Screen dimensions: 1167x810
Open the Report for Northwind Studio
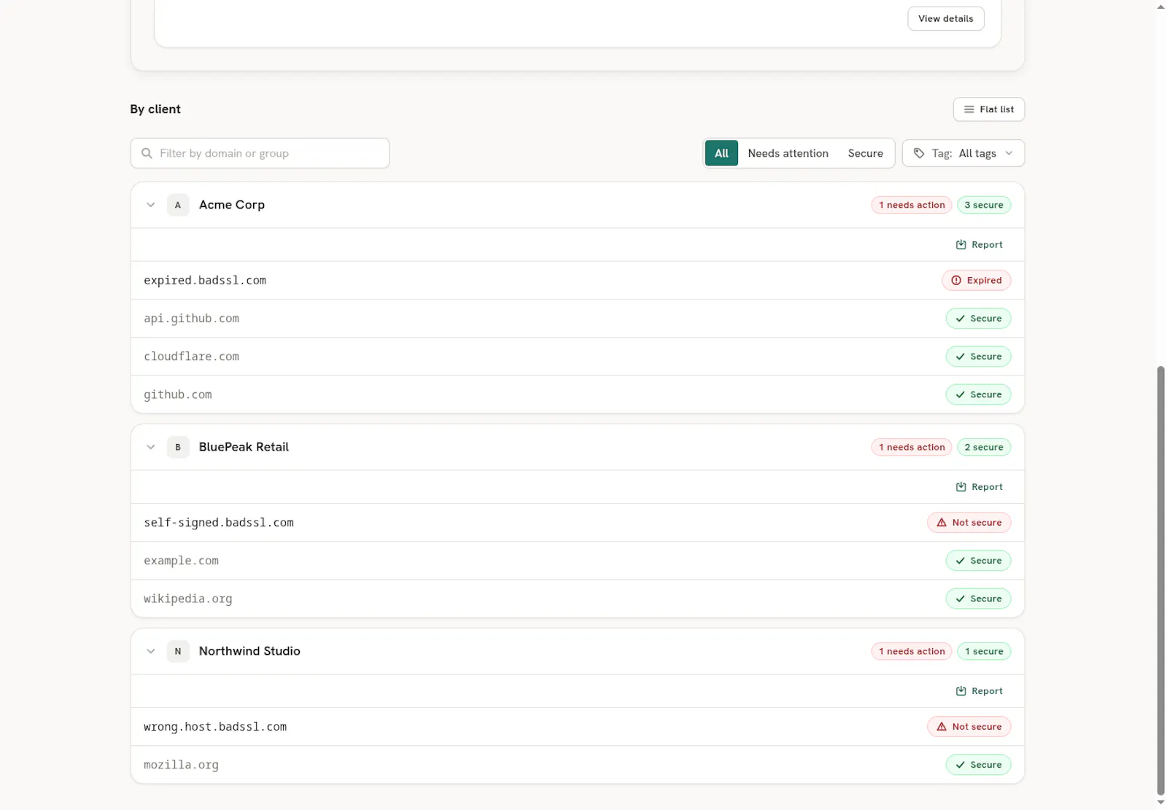pos(979,691)
